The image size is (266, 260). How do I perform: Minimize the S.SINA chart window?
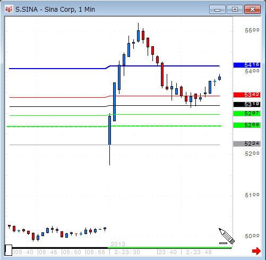217,10
